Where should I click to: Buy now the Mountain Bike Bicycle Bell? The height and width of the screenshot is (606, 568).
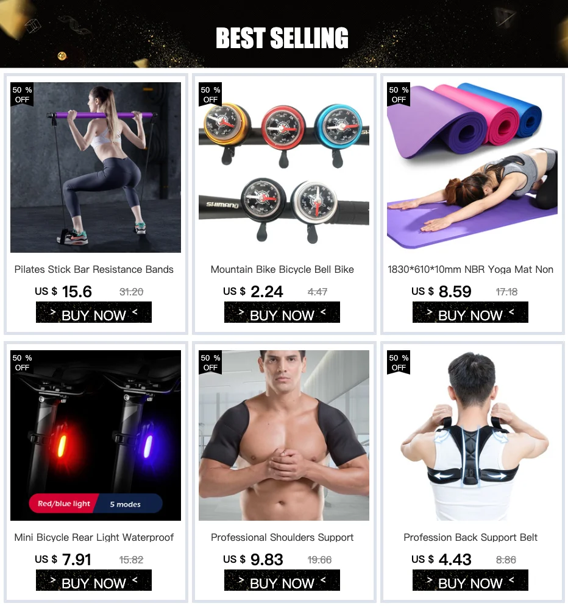pyautogui.click(x=282, y=312)
